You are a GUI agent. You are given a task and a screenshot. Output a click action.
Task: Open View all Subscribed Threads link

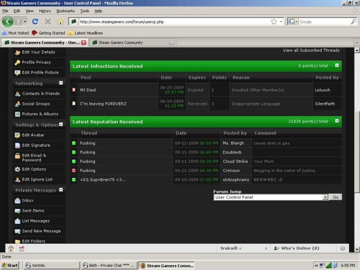pyautogui.click(x=311, y=50)
